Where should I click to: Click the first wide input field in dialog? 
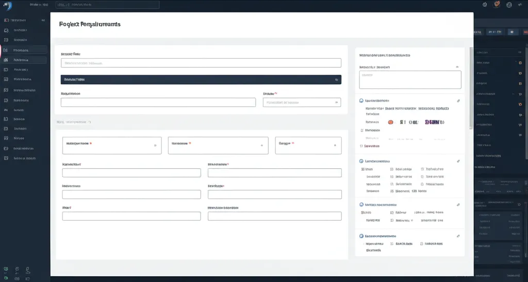click(201, 63)
